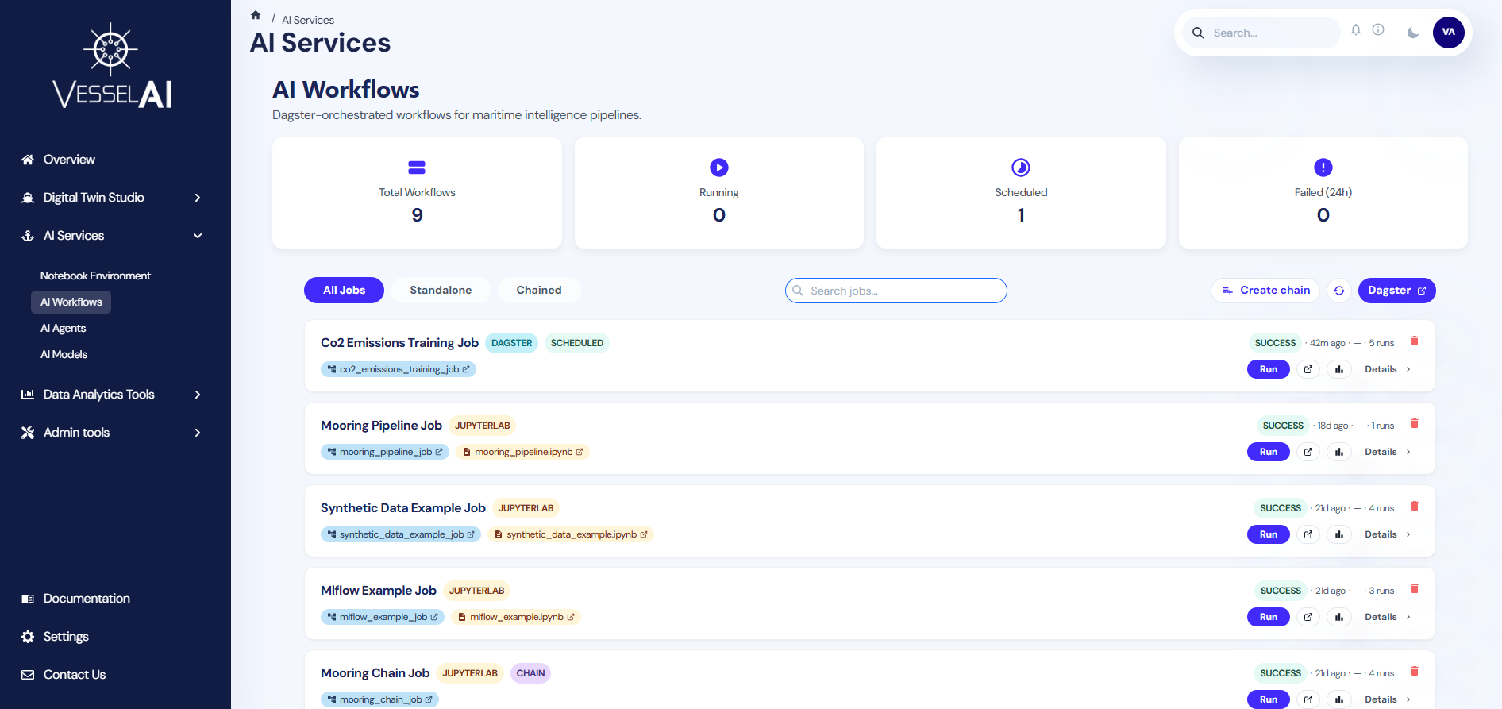Delete the Synthetic Data Example Job
This screenshot has height=709, width=1502.
point(1414,507)
